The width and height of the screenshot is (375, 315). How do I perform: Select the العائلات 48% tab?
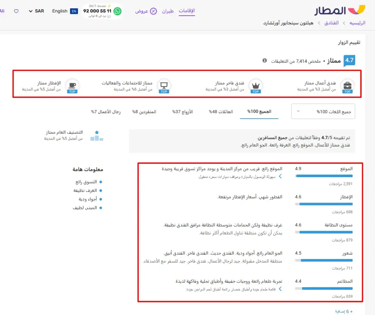coord(221,112)
